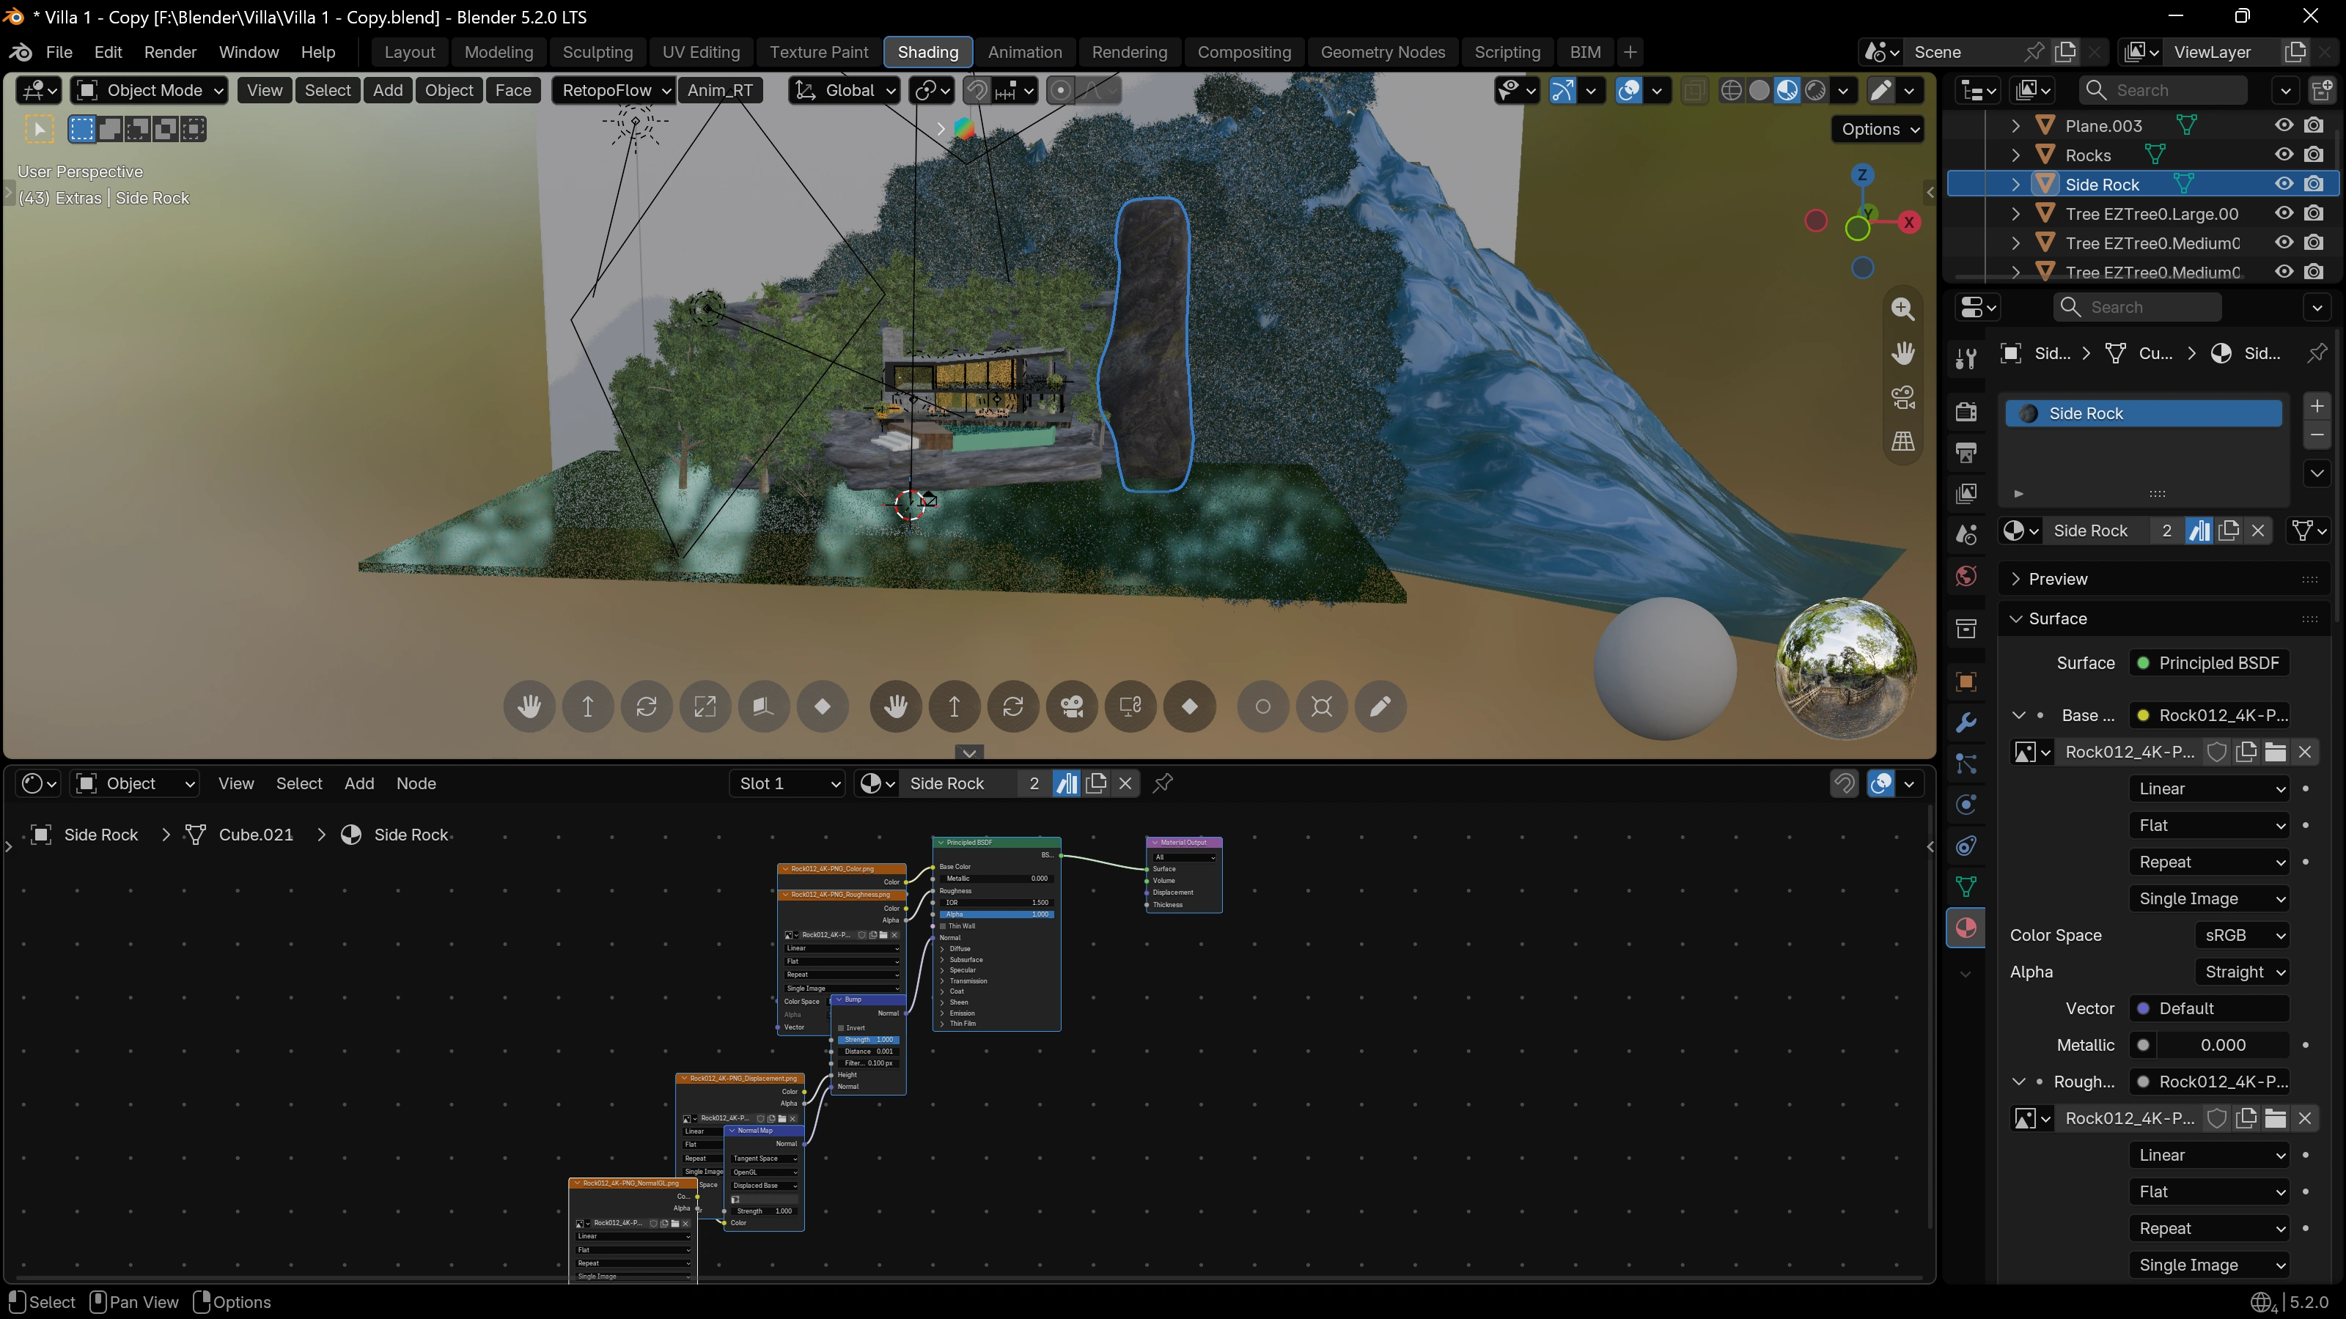Image resolution: width=2346 pixels, height=1319 pixels.
Task: Select the Side Rock material slot
Action: [2144, 413]
